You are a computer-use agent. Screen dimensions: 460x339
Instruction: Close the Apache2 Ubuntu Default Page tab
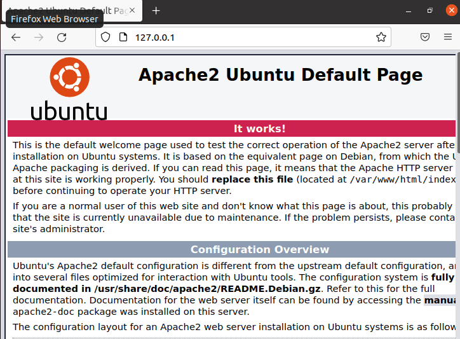click(132, 11)
